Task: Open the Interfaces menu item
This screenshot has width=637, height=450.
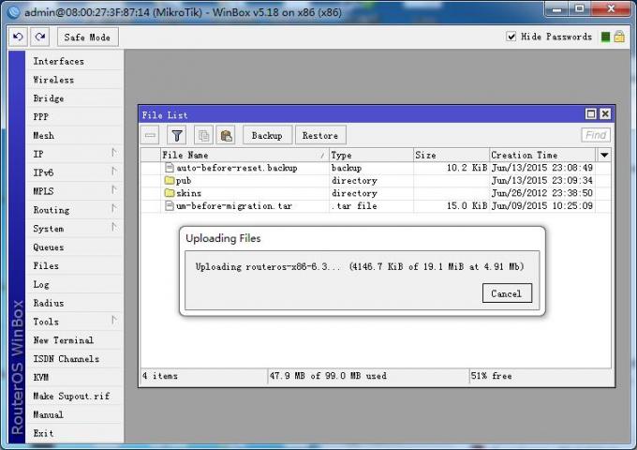Action: tap(58, 61)
